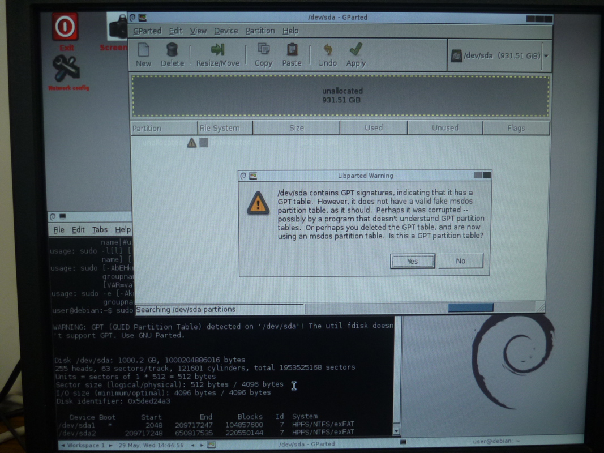Viewport: 604px width, 453px height.
Task: Switch to user@debian terminal taskbar entry
Action: click(x=496, y=441)
